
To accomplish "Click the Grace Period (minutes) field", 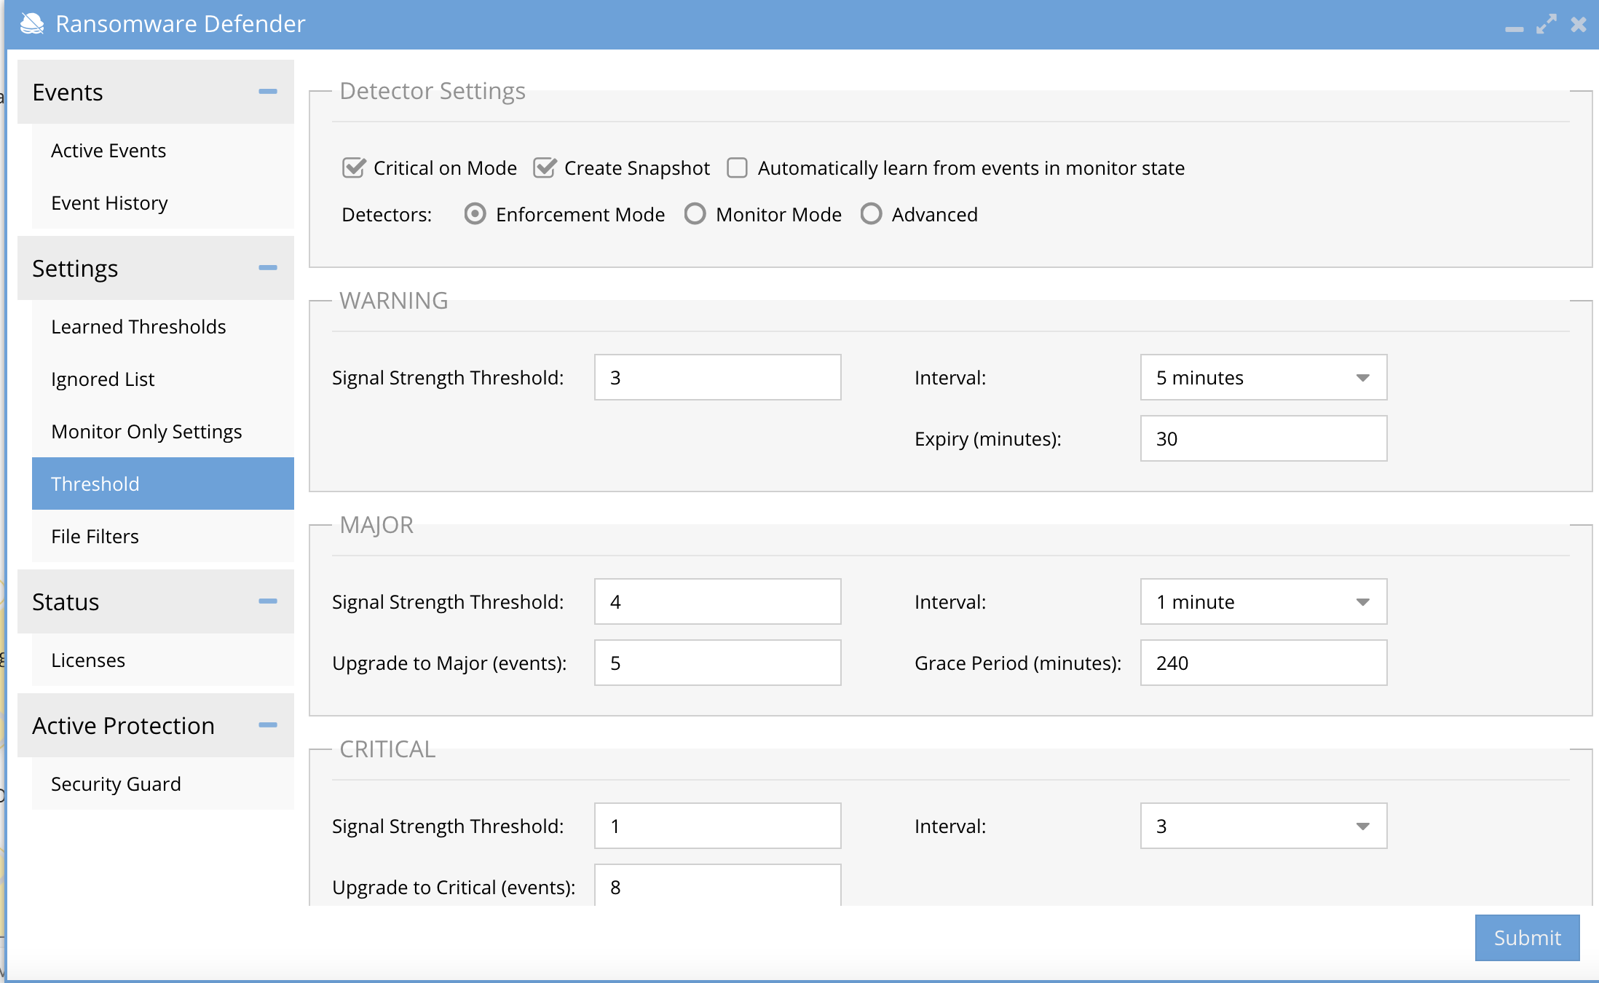I will 1264,663.
